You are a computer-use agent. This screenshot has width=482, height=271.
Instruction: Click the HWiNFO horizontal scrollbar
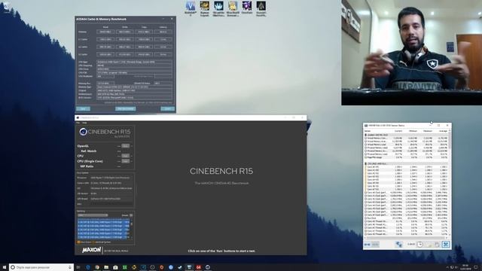[406, 238]
